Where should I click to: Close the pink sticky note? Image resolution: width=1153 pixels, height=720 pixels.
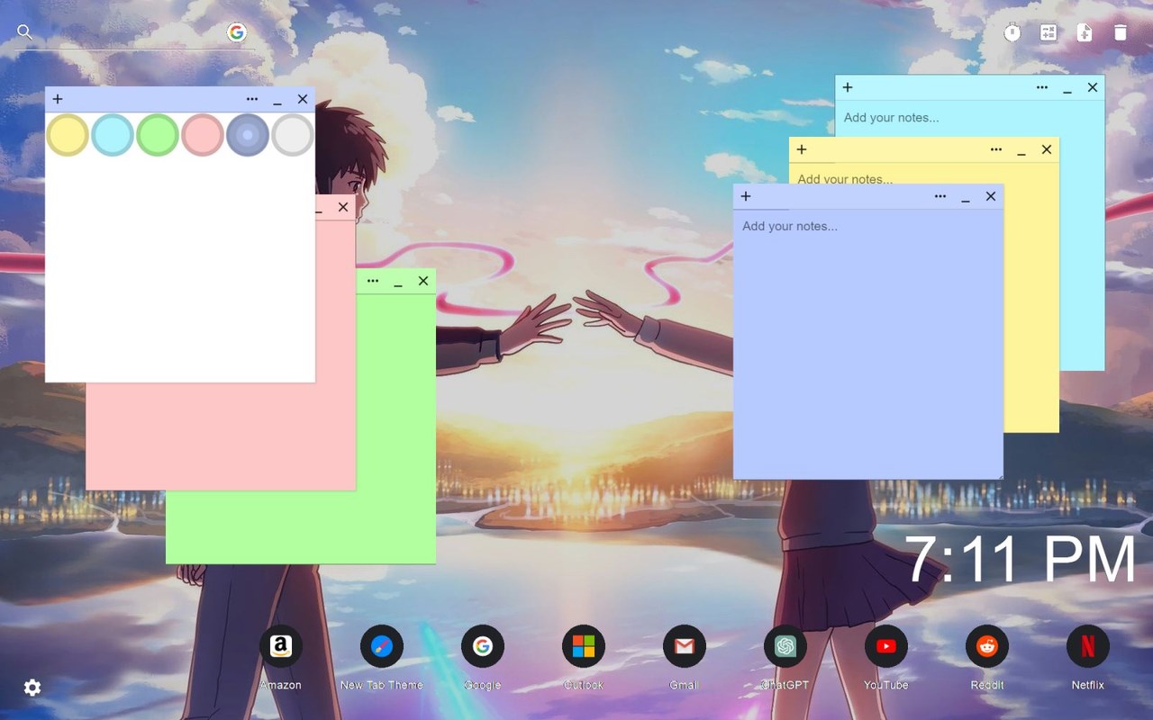point(343,207)
